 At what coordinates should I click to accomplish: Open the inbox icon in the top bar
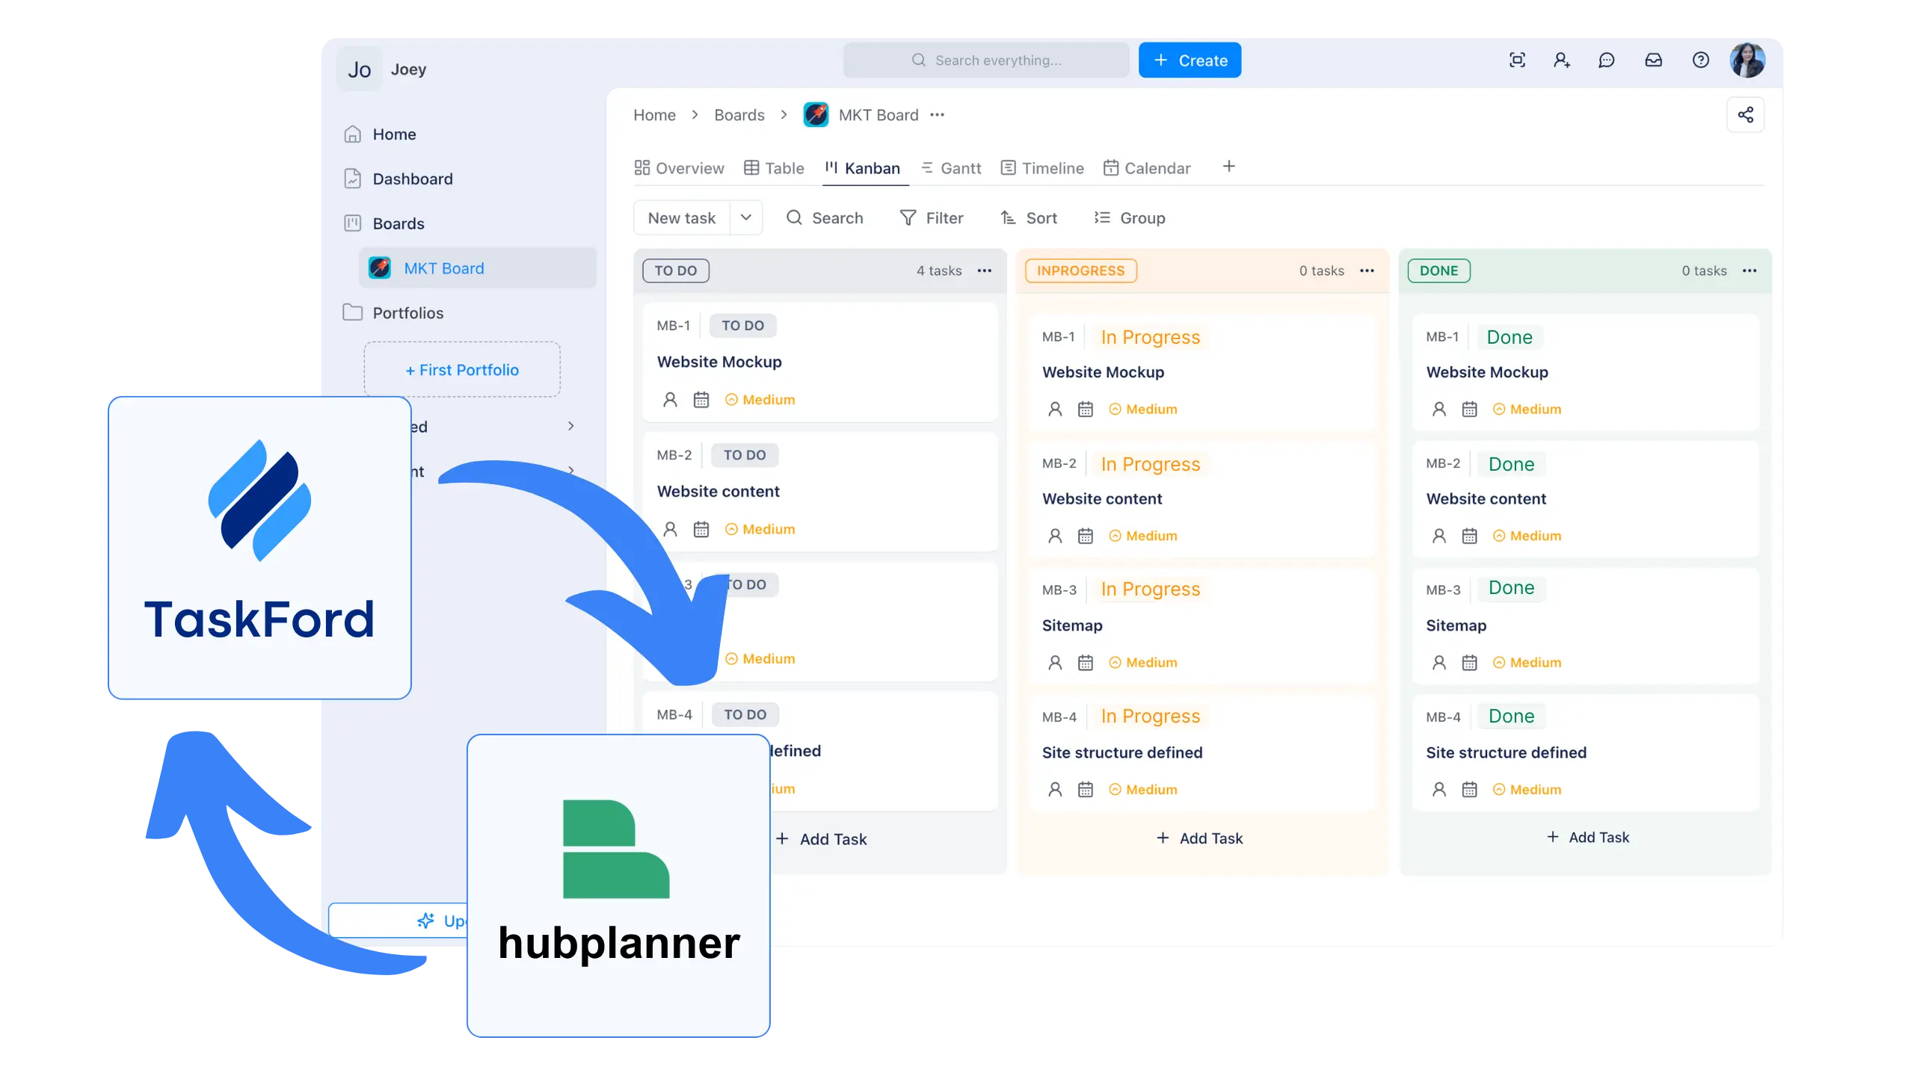(1654, 60)
